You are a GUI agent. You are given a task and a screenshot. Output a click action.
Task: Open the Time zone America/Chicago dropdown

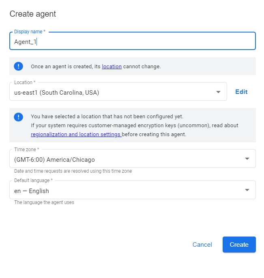coord(132,159)
